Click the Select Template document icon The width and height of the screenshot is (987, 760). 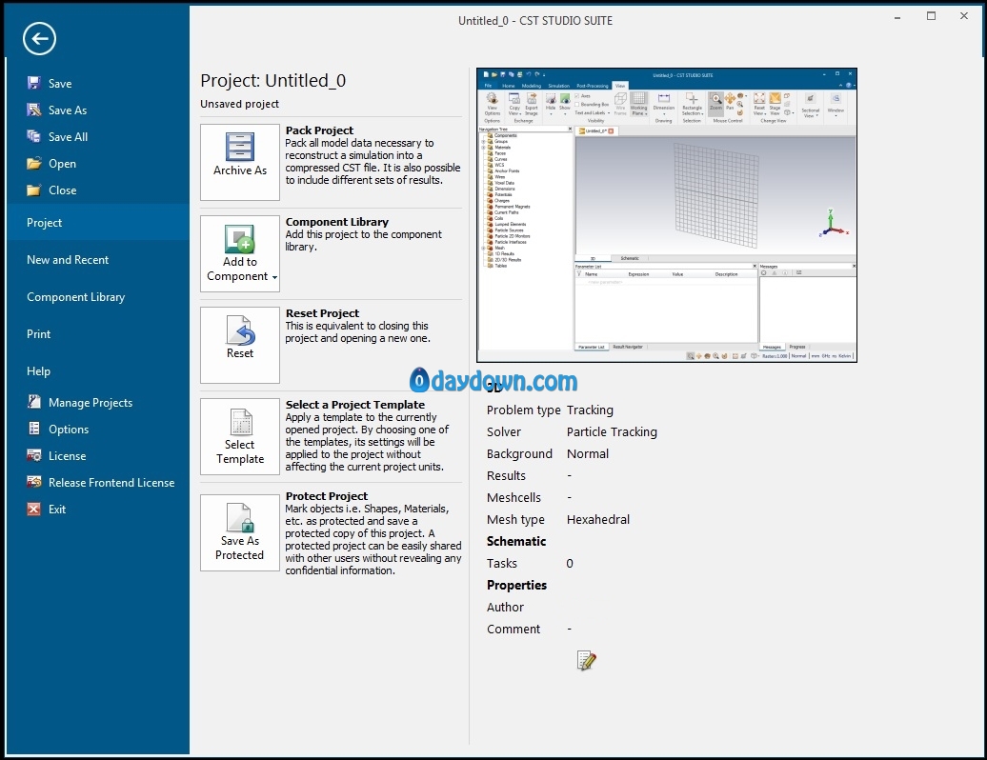241,422
